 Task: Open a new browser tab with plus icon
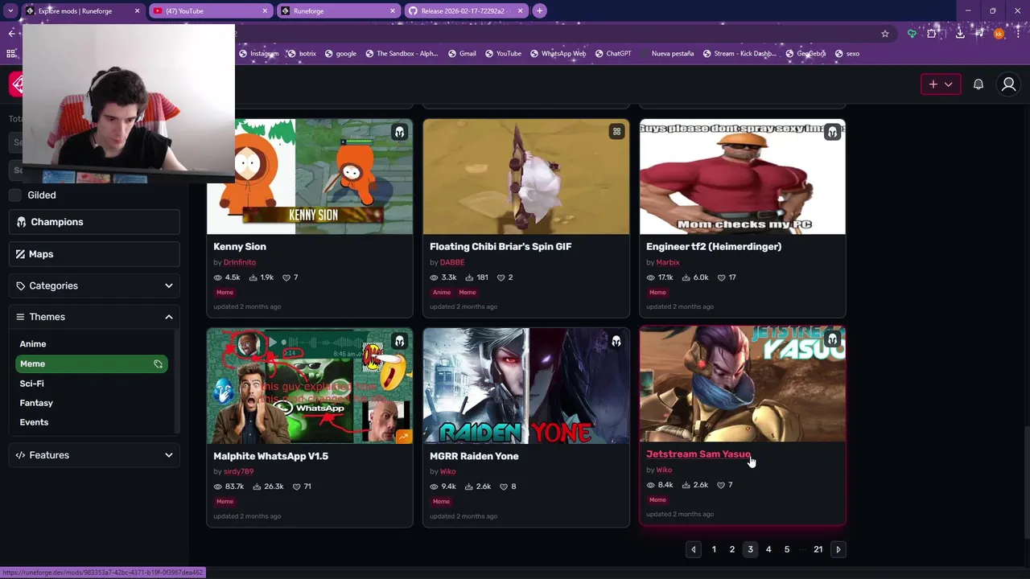[539, 10]
